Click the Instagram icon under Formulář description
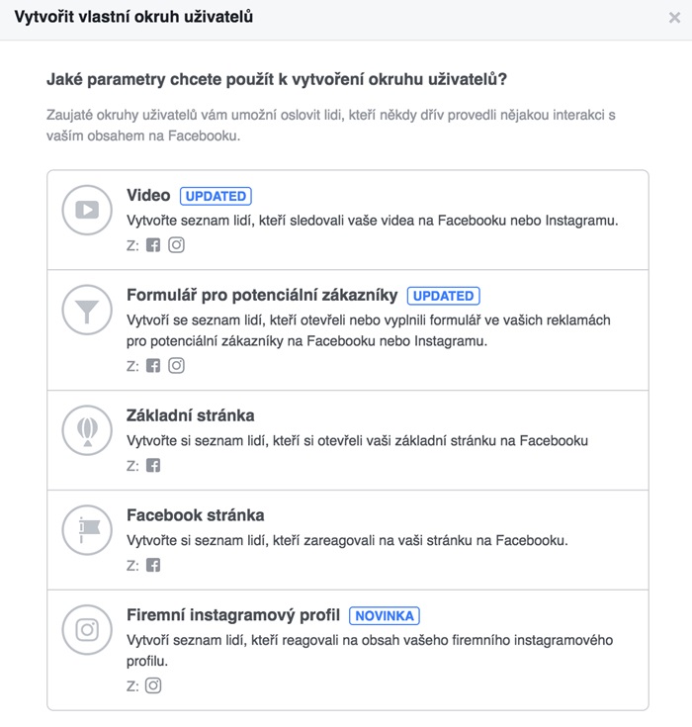The image size is (692, 727). (176, 366)
